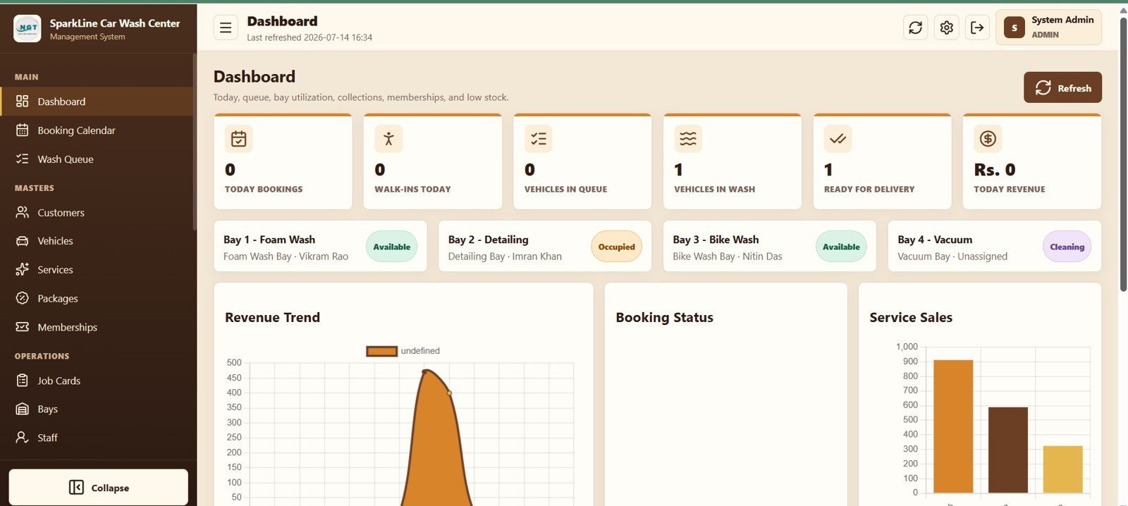Click the collapse panel icon at sidebar bottom
The width and height of the screenshot is (1128, 506).
point(76,488)
